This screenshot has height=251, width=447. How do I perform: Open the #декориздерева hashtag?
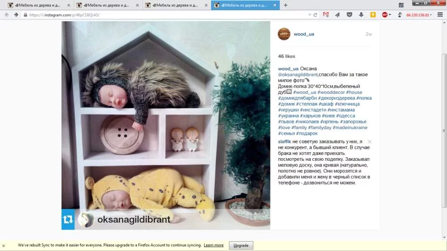click(337, 98)
